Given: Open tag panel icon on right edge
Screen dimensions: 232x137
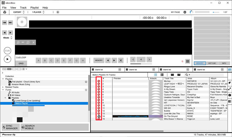Looking at the screenshot, I should pos(230,83).
